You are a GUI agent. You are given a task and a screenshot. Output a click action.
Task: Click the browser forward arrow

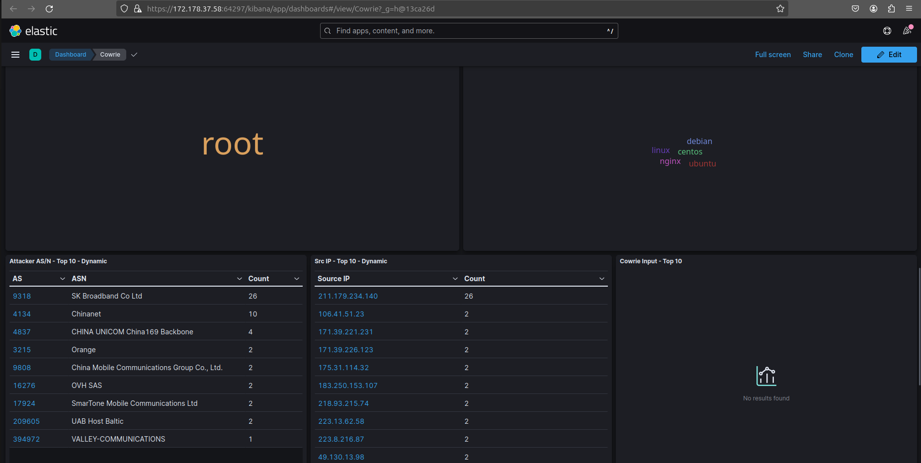[x=31, y=8]
